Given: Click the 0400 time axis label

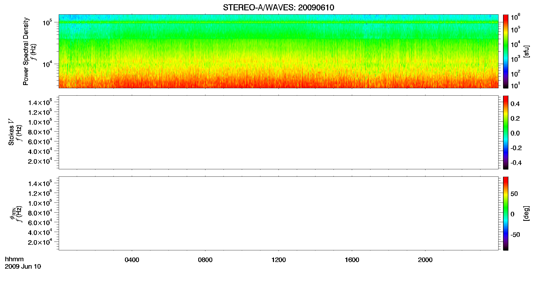Looking at the screenshot, I should (x=132, y=260).
